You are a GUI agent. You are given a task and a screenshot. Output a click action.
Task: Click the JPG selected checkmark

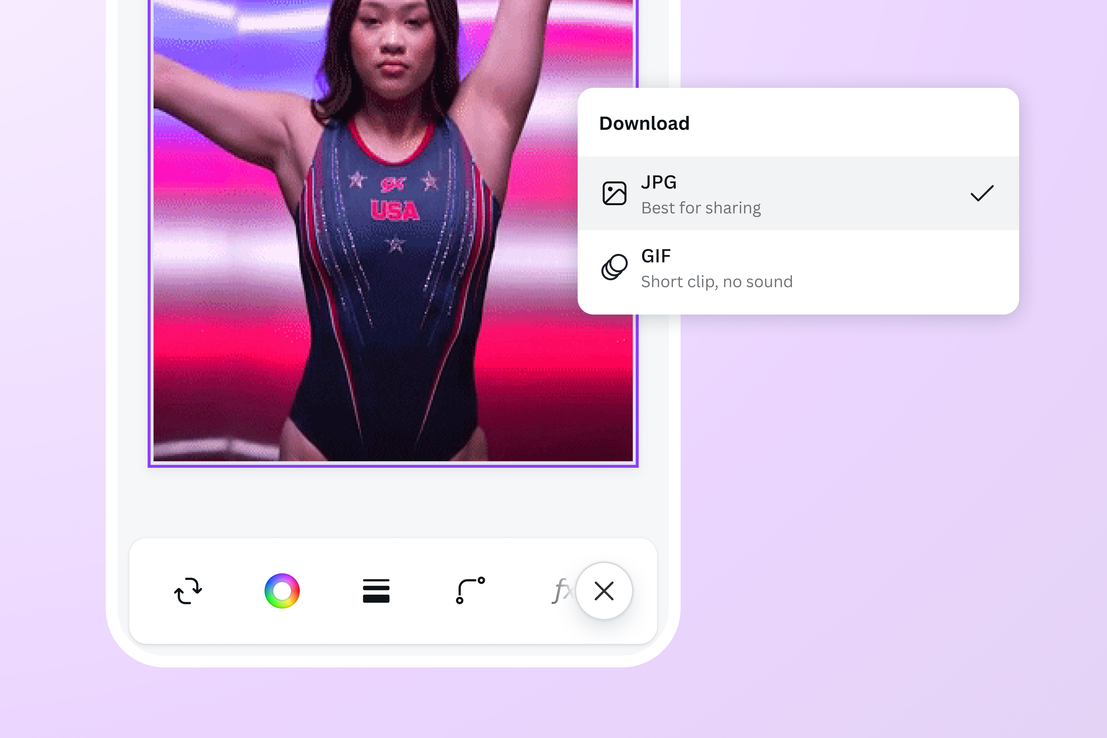(x=982, y=194)
